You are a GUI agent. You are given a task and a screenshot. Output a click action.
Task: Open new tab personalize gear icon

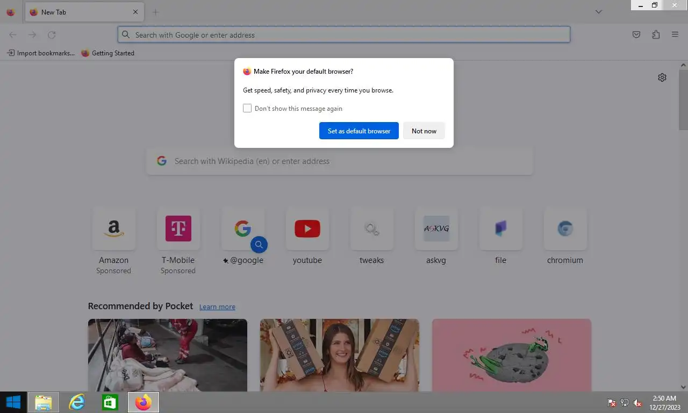click(662, 77)
